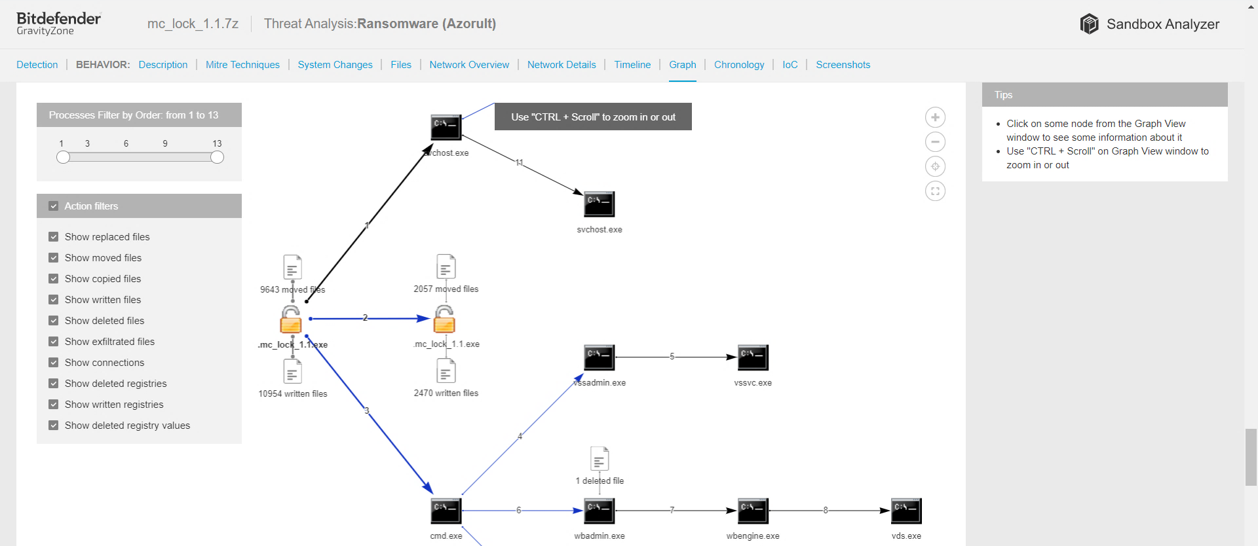Click the left process order slider handle
1258x546 pixels.
[x=63, y=157]
